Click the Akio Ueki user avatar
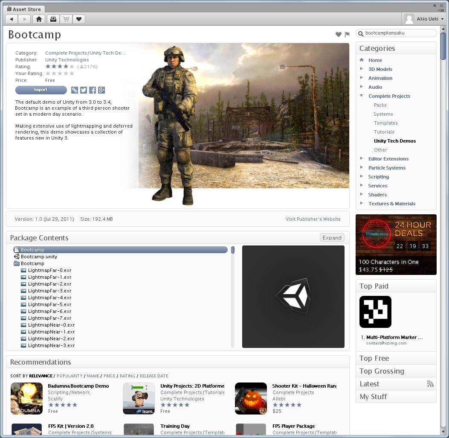The height and width of the screenshot is (438, 449). 409,19
